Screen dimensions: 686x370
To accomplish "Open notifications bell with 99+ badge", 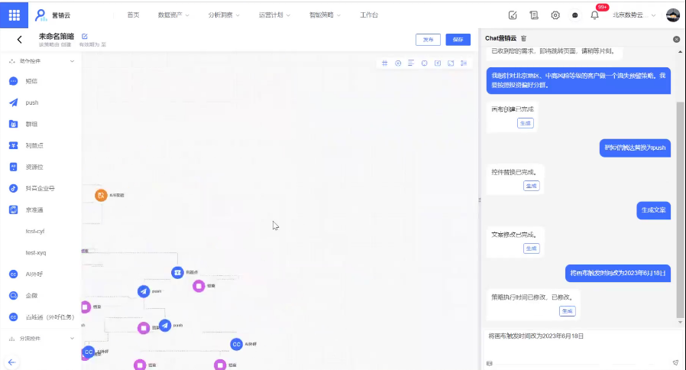I will tap(594, 15).
